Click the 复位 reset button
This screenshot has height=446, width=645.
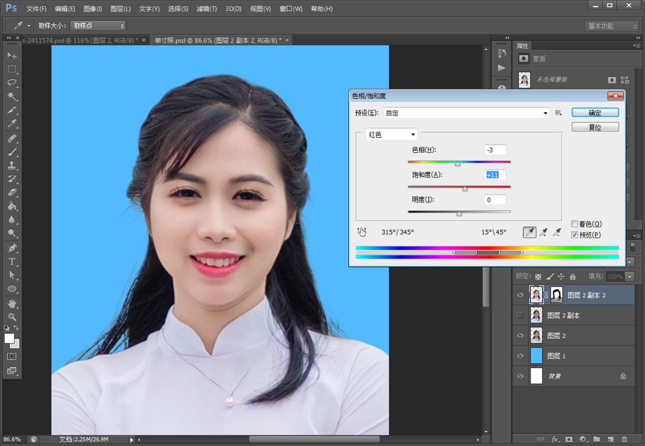[x=595, y=127]
